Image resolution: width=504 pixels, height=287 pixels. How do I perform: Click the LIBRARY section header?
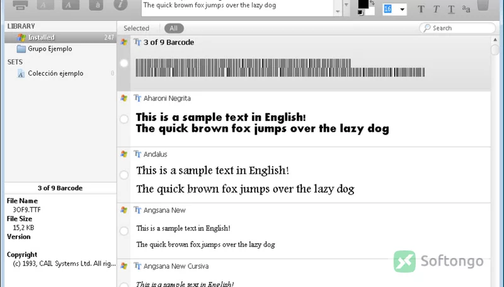tap(21, 26)
